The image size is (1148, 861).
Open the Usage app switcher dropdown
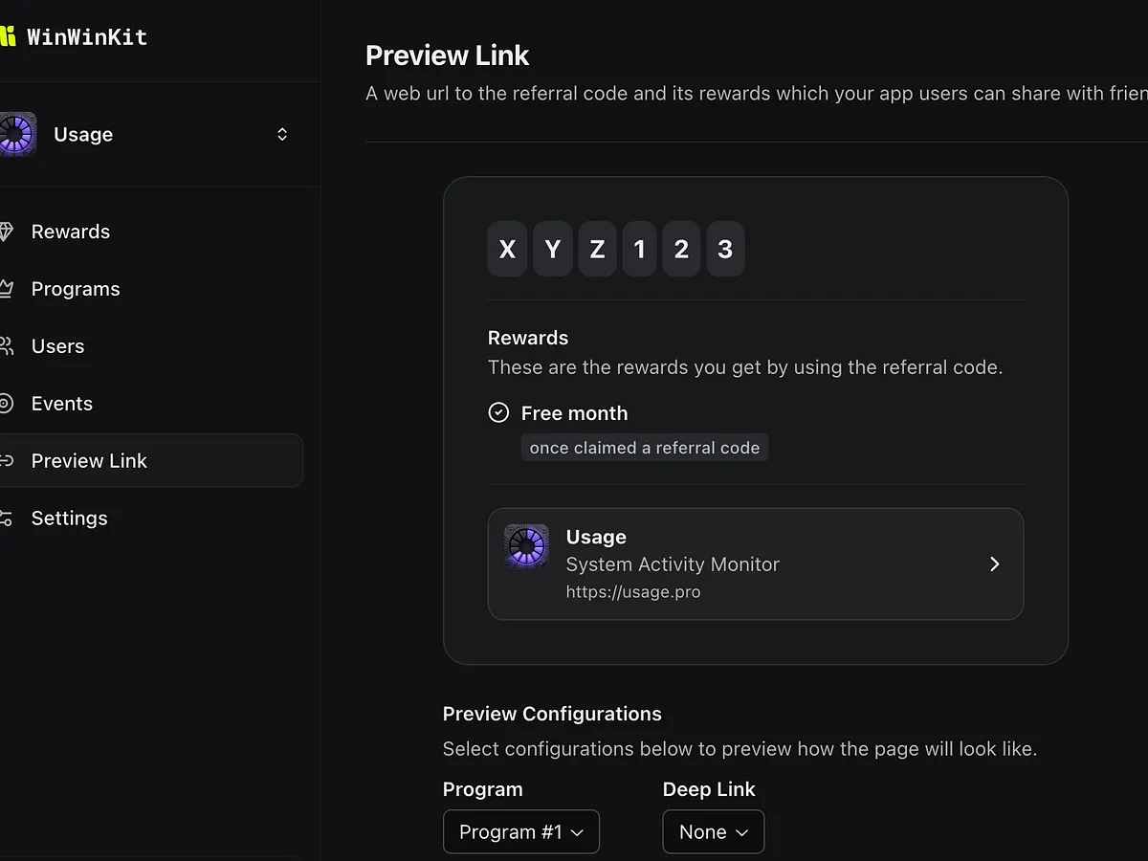(x=281, y=134)
